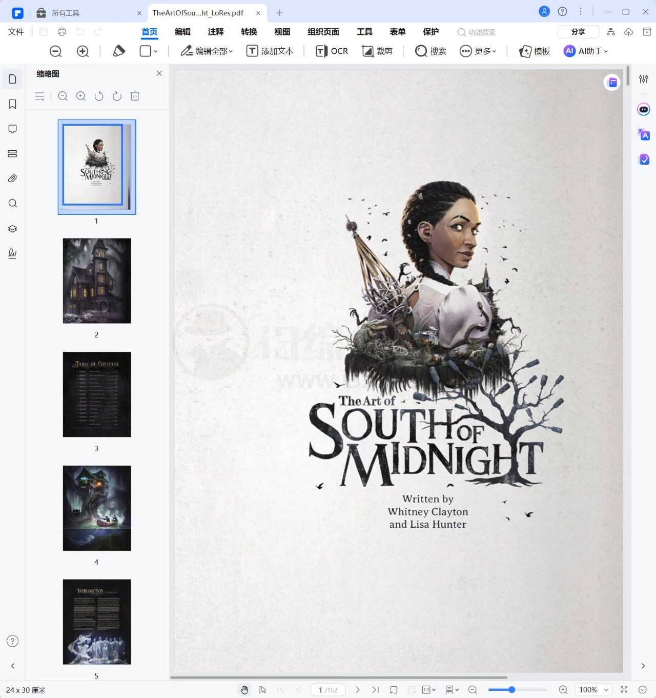Select page 4 thumbnail

(x=97, y=508)
